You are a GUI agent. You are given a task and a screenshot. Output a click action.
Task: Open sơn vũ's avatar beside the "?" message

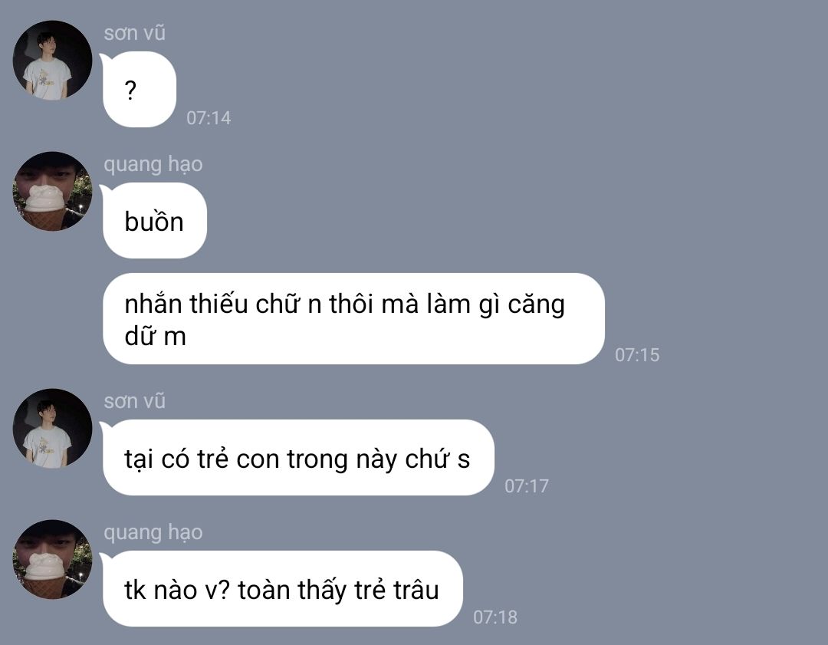coord(52,61)
